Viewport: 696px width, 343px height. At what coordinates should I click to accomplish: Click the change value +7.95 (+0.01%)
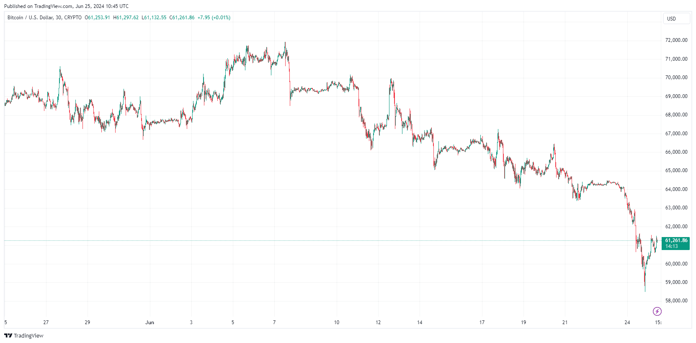pos(214,18)
